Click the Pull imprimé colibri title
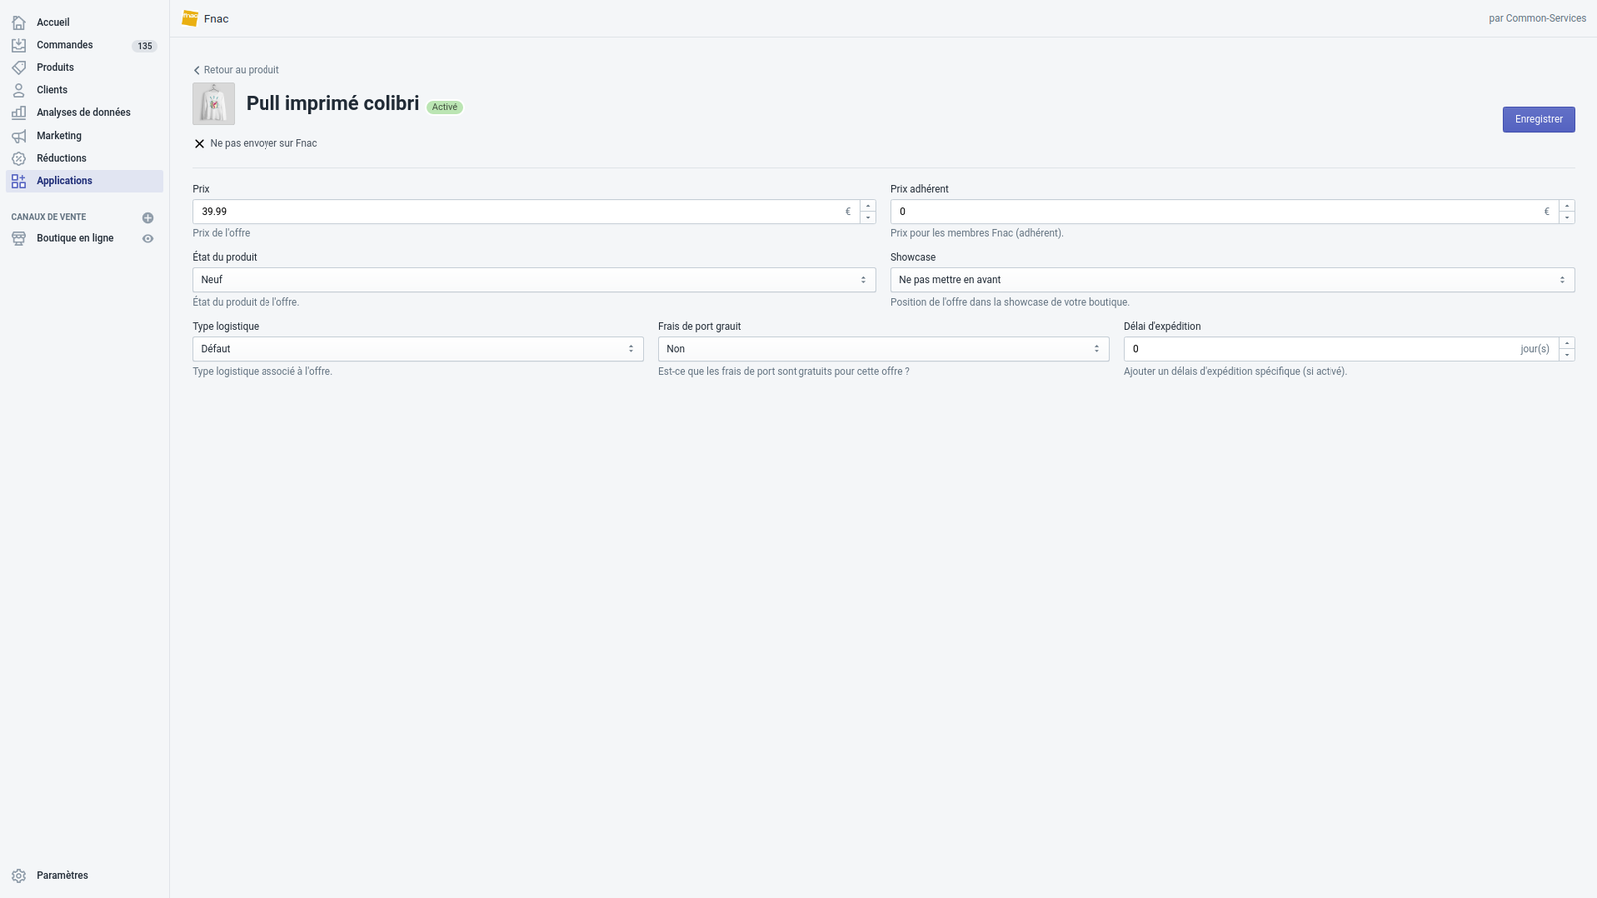Screen dimensions: 1597x898 pos(332,104)
